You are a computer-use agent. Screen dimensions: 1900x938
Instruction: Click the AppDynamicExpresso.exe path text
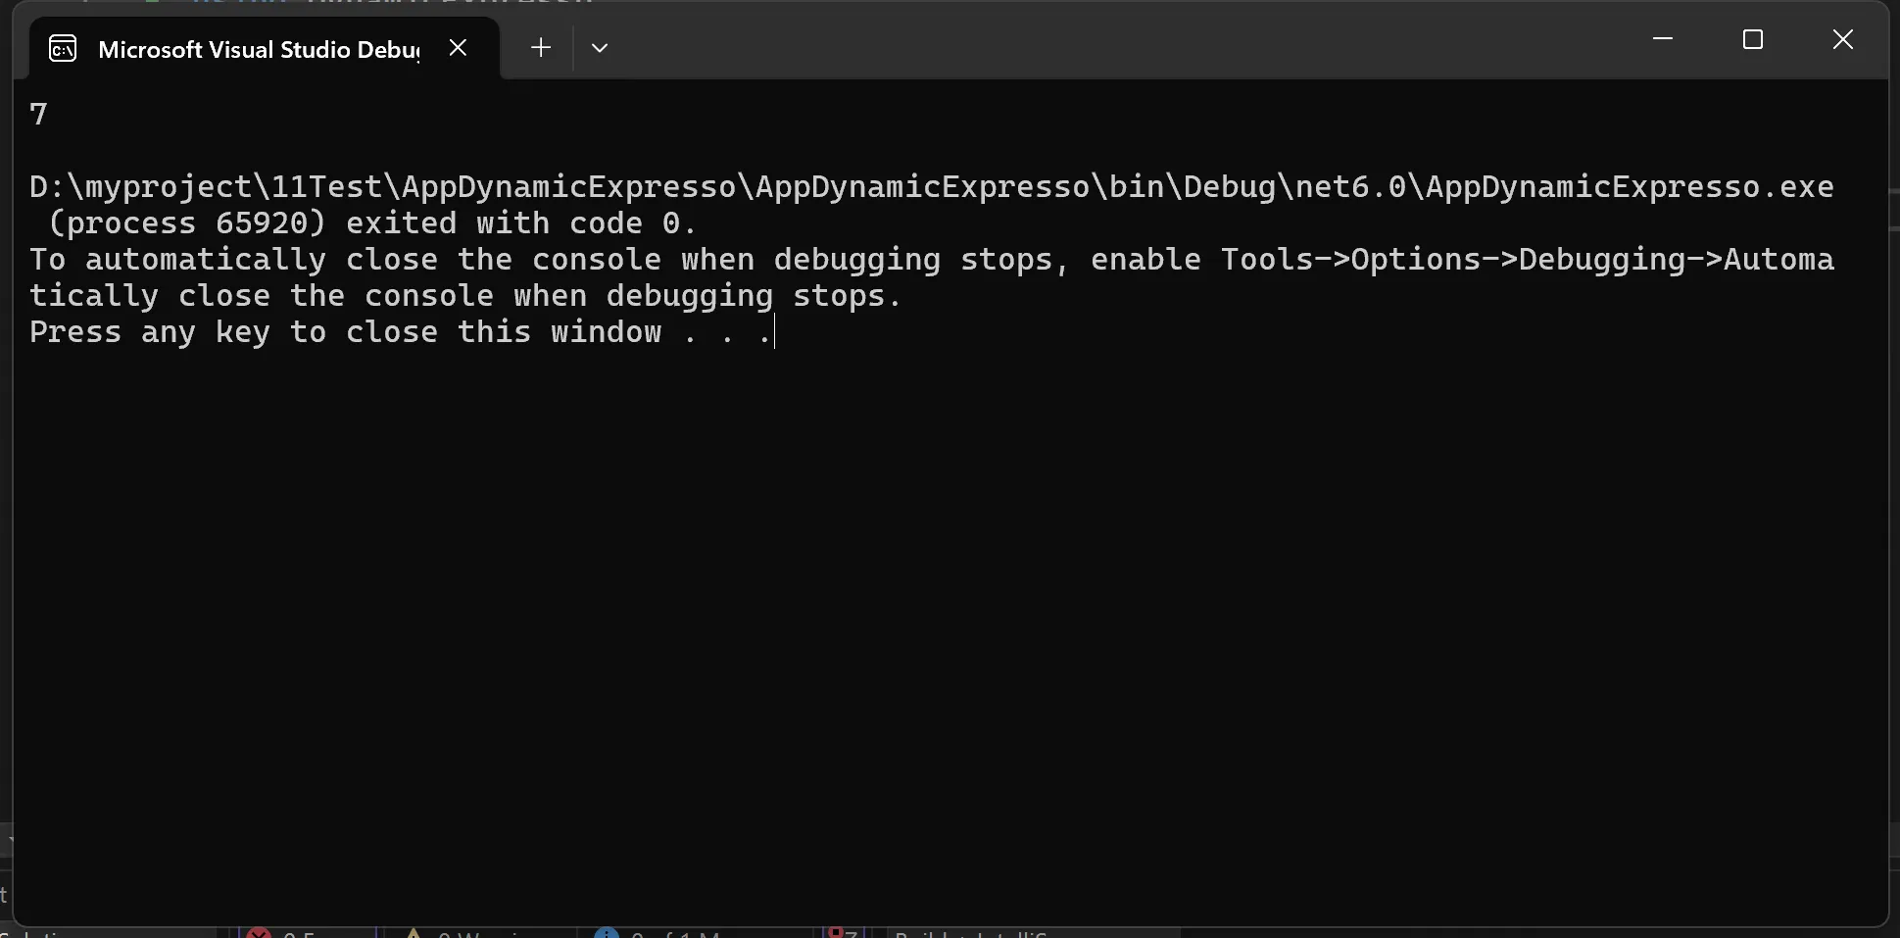point(932,187)
